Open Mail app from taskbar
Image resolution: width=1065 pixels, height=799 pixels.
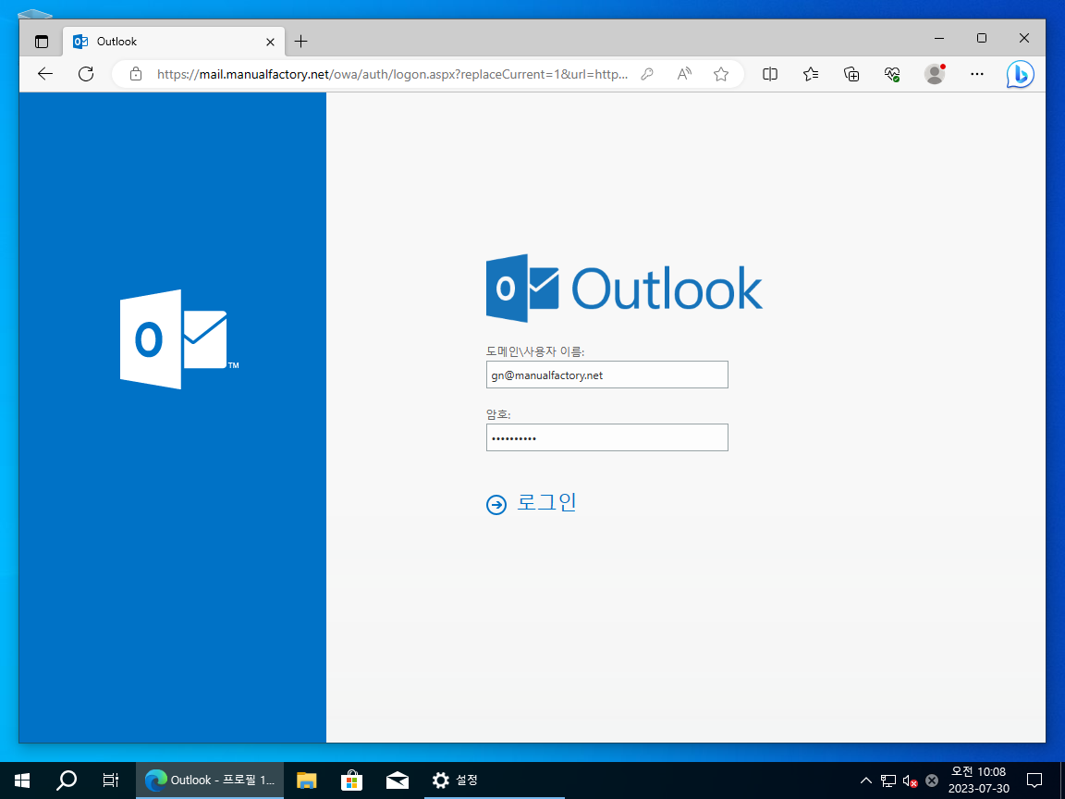(x=398, y=780)
